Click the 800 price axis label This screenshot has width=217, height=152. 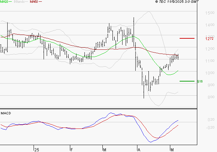point(211,97)
